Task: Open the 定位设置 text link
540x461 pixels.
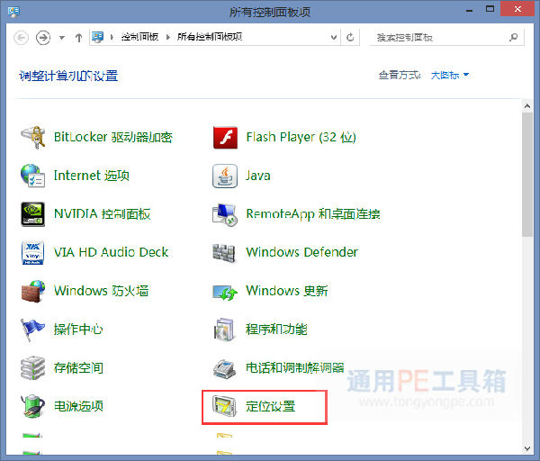Action: 270,406
